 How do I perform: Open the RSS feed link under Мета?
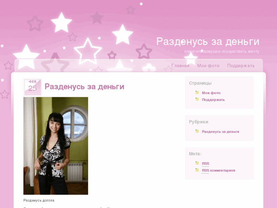point(205,163)
